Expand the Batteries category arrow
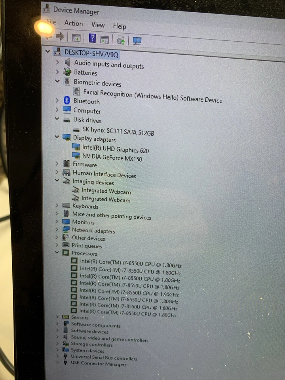This screenshot has width=285, height=380. point(57,72)
